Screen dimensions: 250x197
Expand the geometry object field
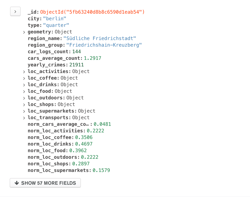[24, 32]
